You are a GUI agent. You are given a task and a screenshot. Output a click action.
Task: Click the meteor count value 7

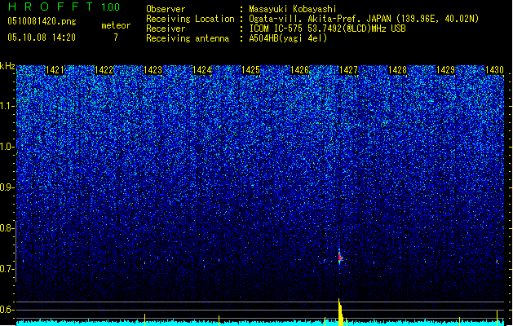coord(116,37)
